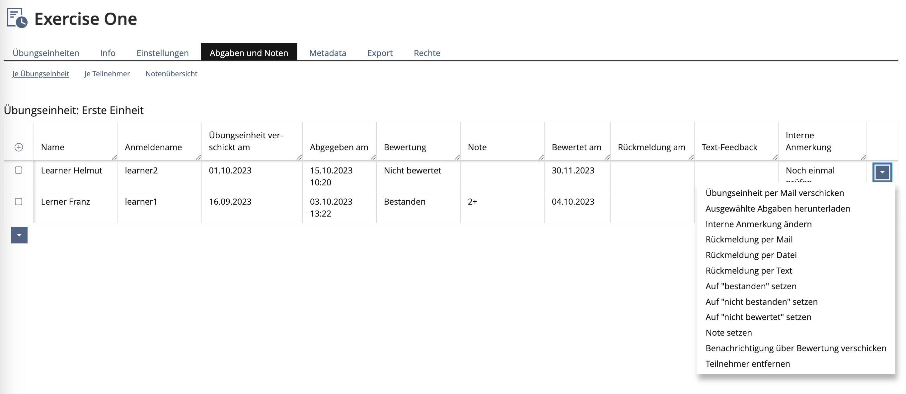The height and width of the screenshot is (394, 906).
Task: Click Auf "bestanden" setzen option
Action: [751, 286]
